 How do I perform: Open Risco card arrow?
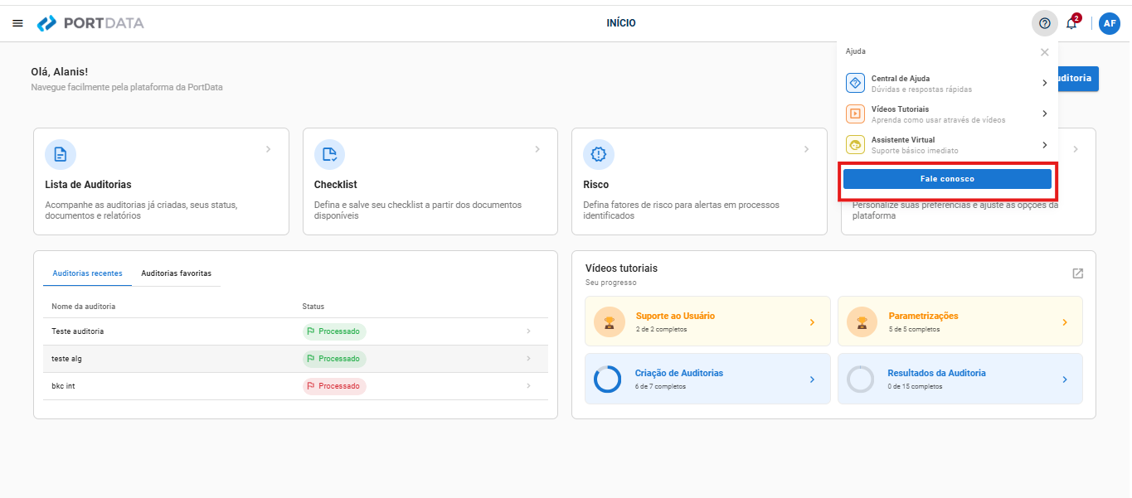pos(806,149)
